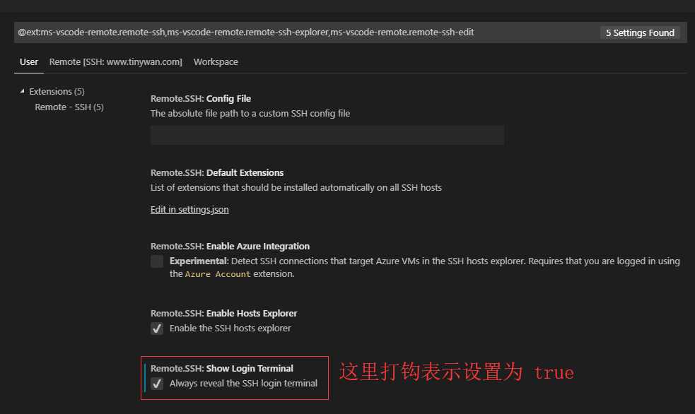Click the Config File path input field
Screen dimensions: 695x414
pos(327,135)
